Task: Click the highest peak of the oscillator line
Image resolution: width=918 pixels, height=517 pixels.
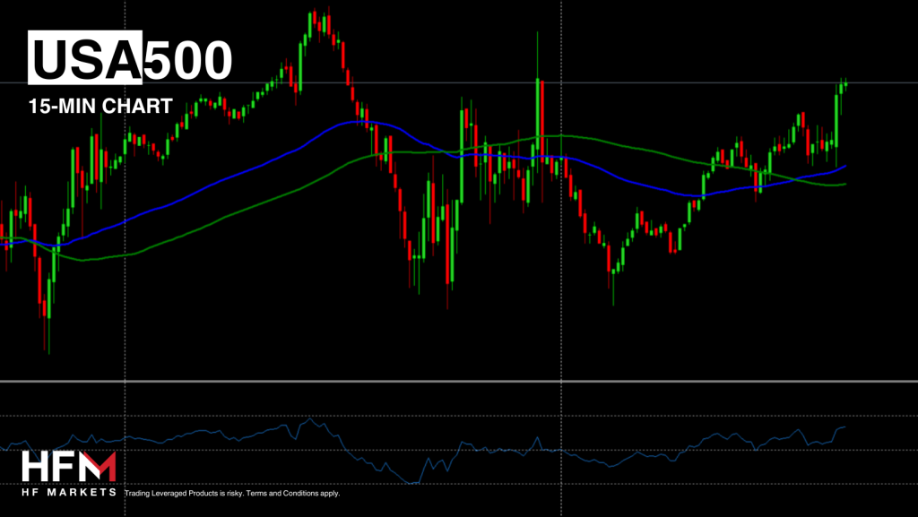Action: coord(310,418)
